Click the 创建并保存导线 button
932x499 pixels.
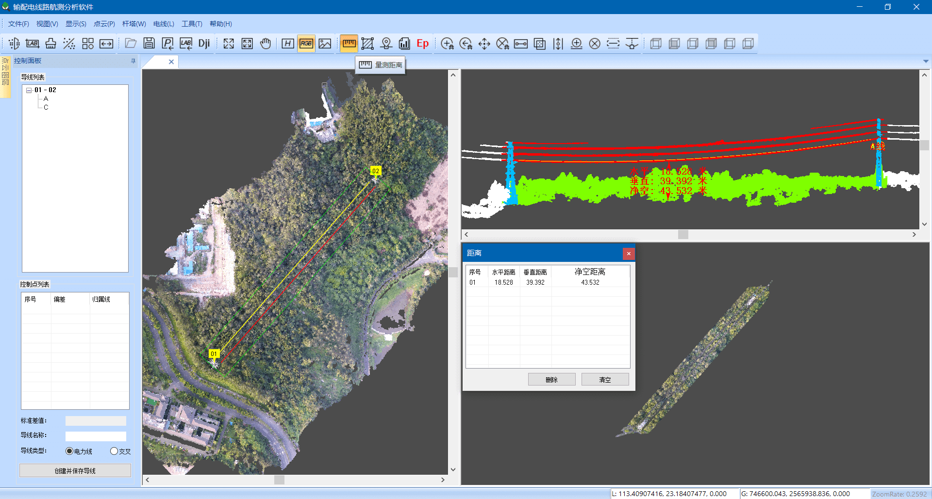click(75, 470)
